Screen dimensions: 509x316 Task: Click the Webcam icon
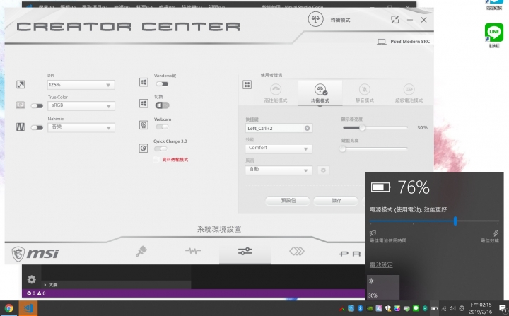coord(144,125)
